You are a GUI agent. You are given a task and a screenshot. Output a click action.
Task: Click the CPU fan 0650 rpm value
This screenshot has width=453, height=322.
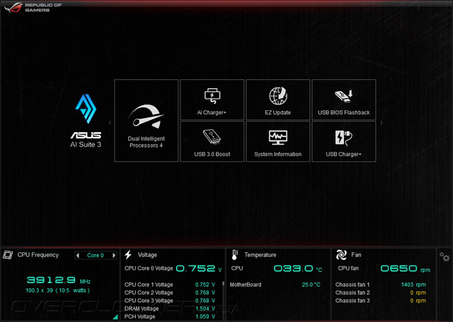406,268
